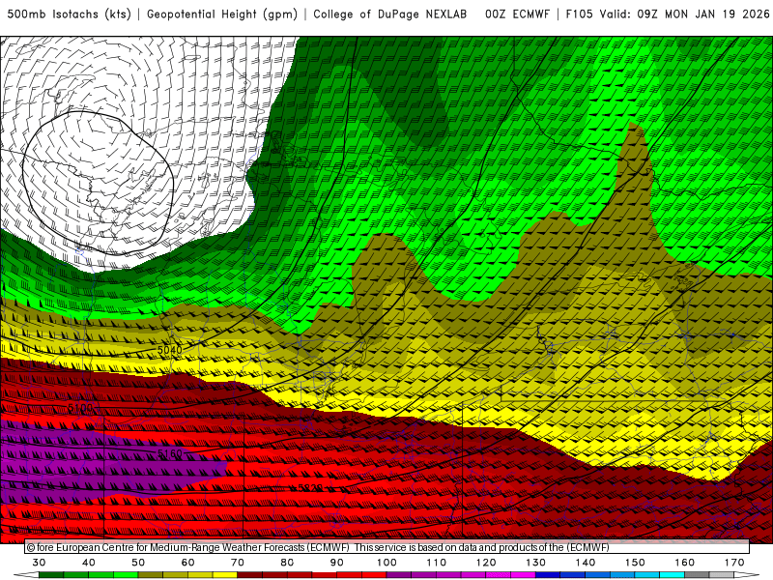Click the legend value 40
The width and height of the screenshot is (773, 580).
[x=89, y=563]
